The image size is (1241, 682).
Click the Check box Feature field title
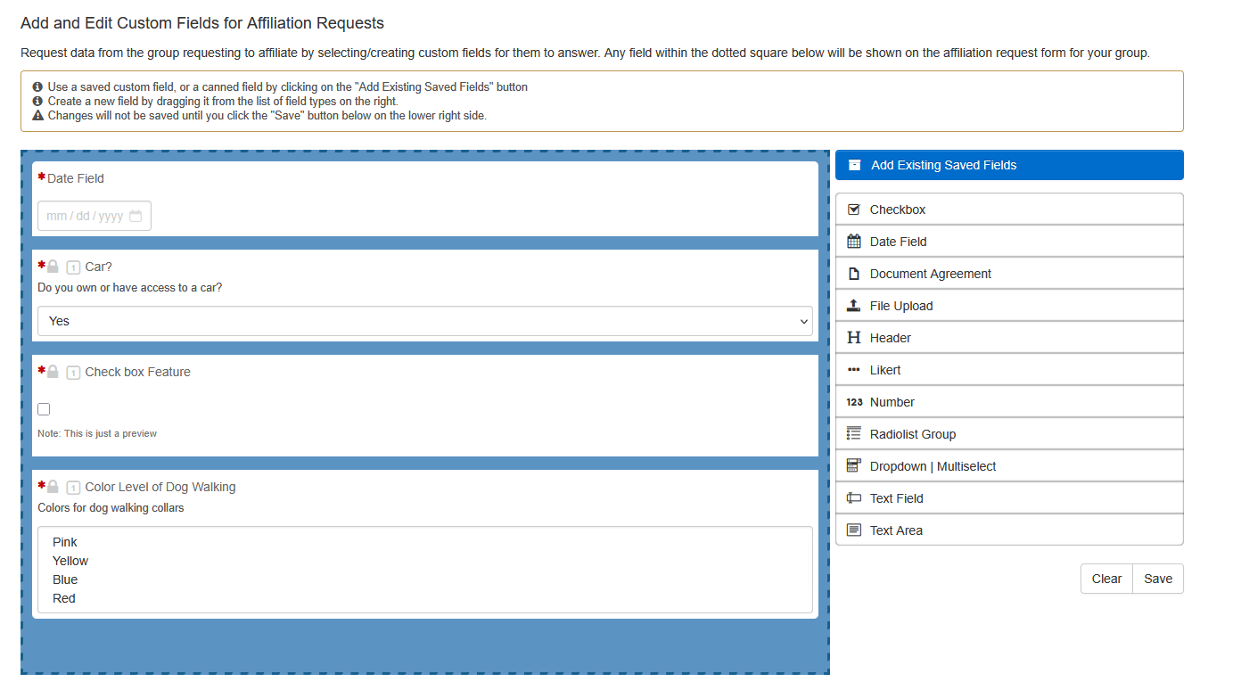click(x=138, y=372)
